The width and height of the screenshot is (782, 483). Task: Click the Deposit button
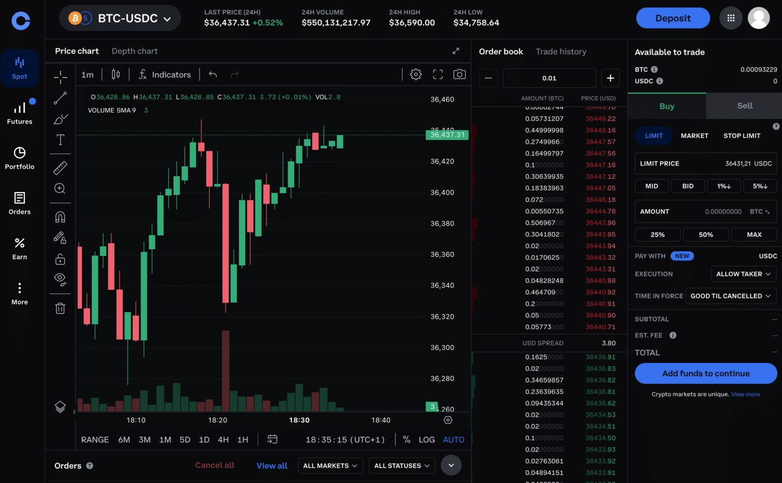(x=673, y=18)
